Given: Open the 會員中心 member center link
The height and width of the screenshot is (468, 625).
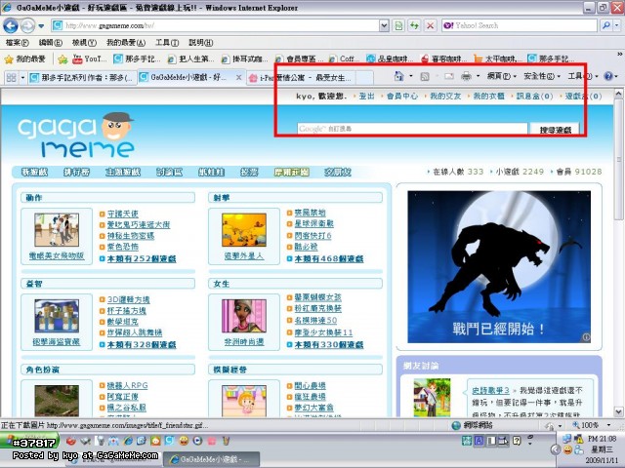Looking at the screenshot, I should click(x=401, y=97).
